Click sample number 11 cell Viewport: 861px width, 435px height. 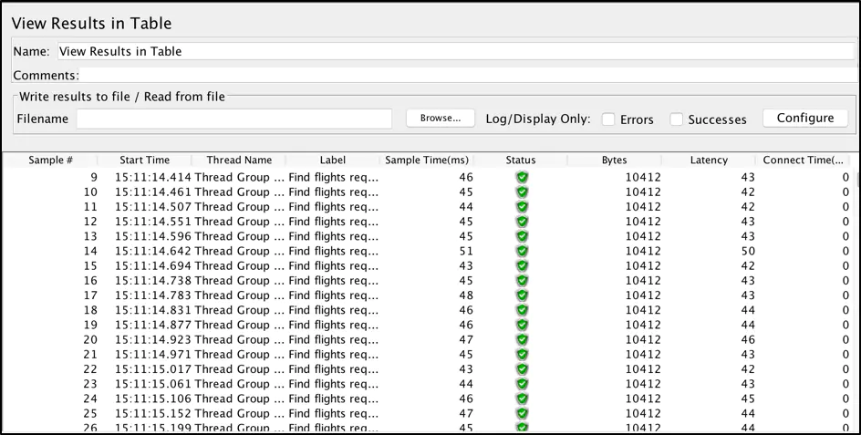(90, 207)
